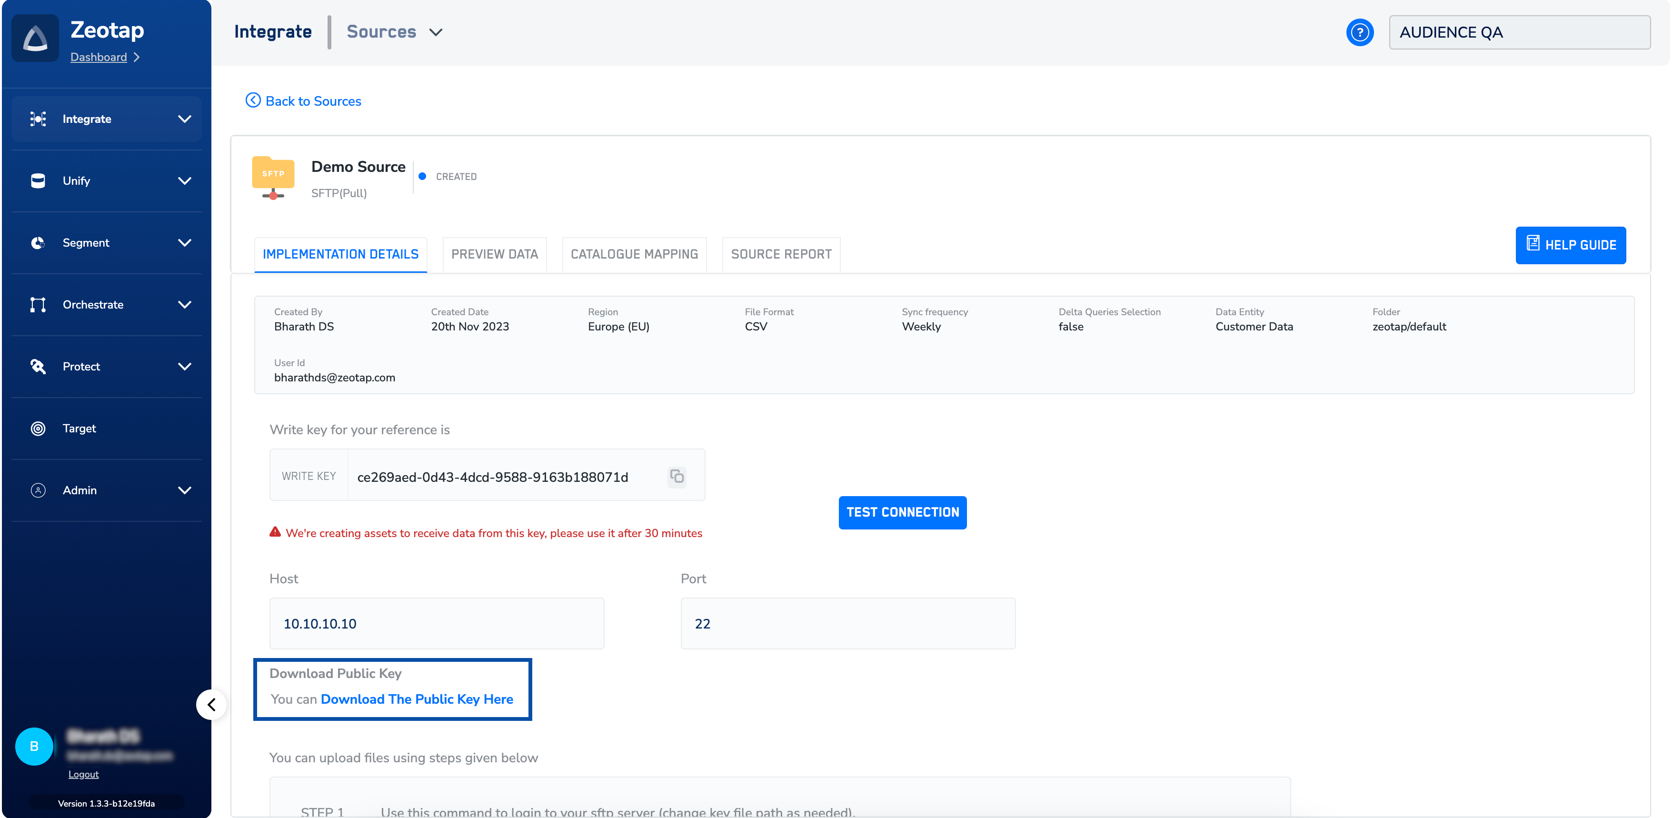This screenshot has width=1673, height=818.
Task: Expand the Segment sidebar section
Action: [x=184, y=242]
